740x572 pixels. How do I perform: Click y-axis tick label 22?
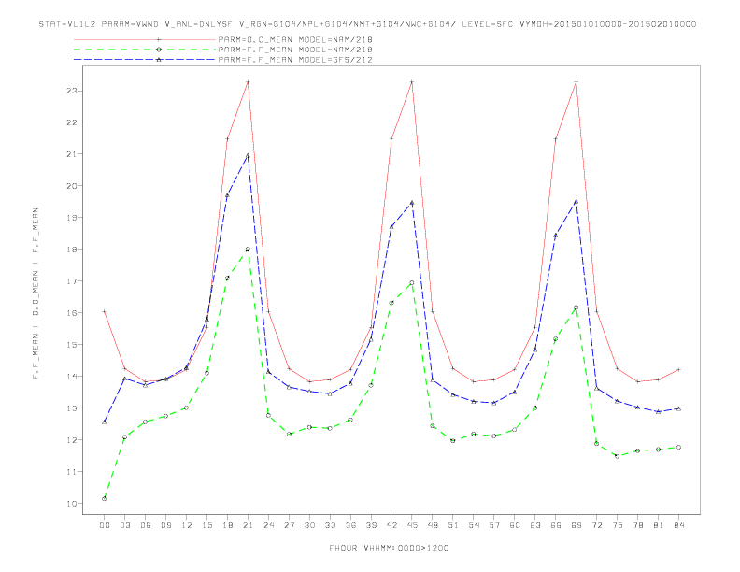(72, 122)
